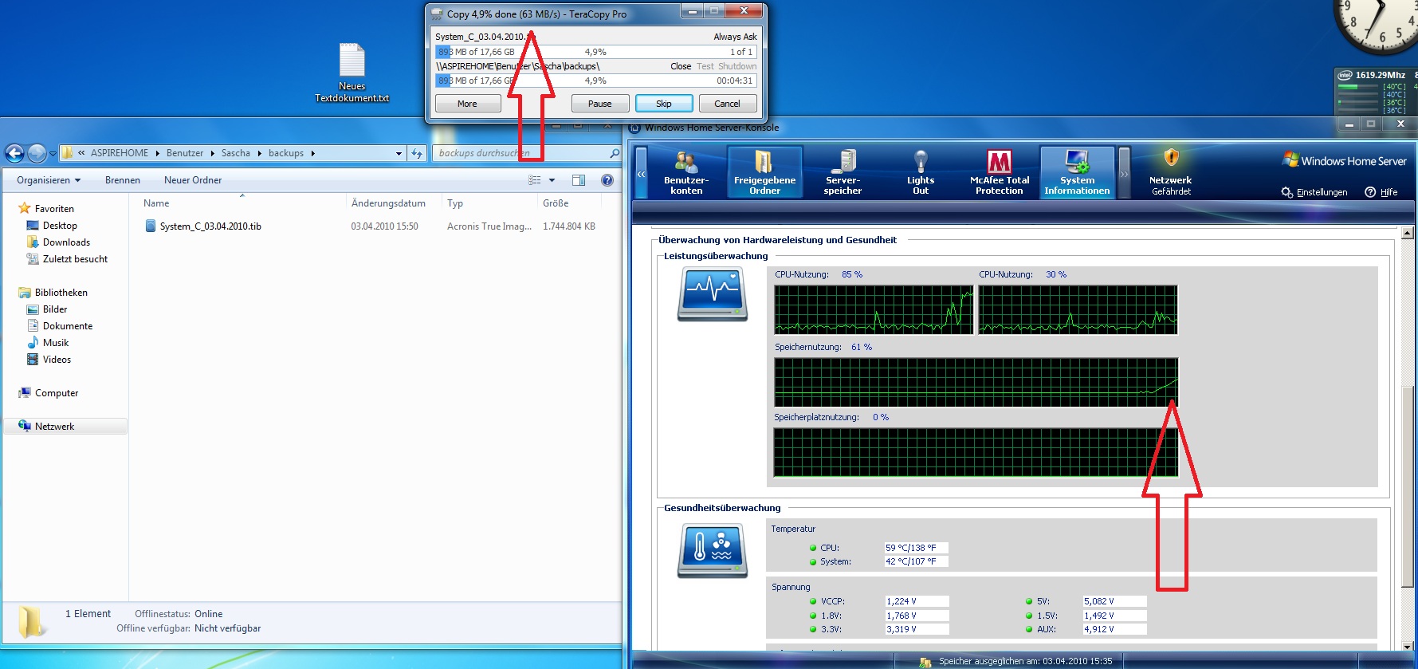Click the Explorer back navigation arrow

click(x=14, y=153)
